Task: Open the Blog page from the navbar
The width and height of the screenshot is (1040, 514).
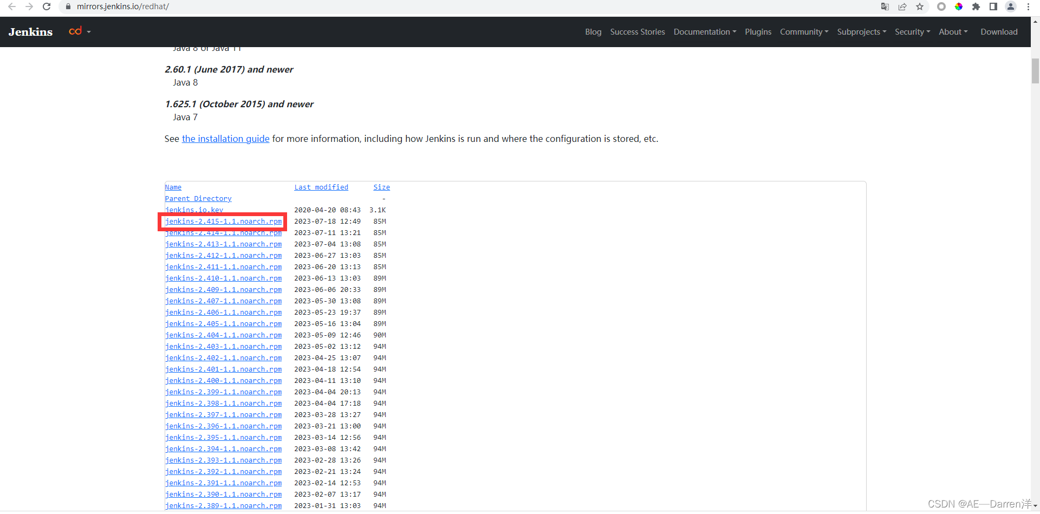Action: 593,31
